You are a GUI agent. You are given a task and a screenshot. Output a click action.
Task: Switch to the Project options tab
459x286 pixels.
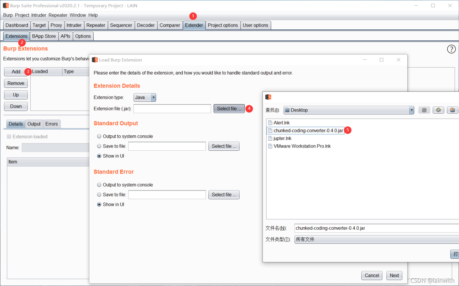tap(223, 25)
